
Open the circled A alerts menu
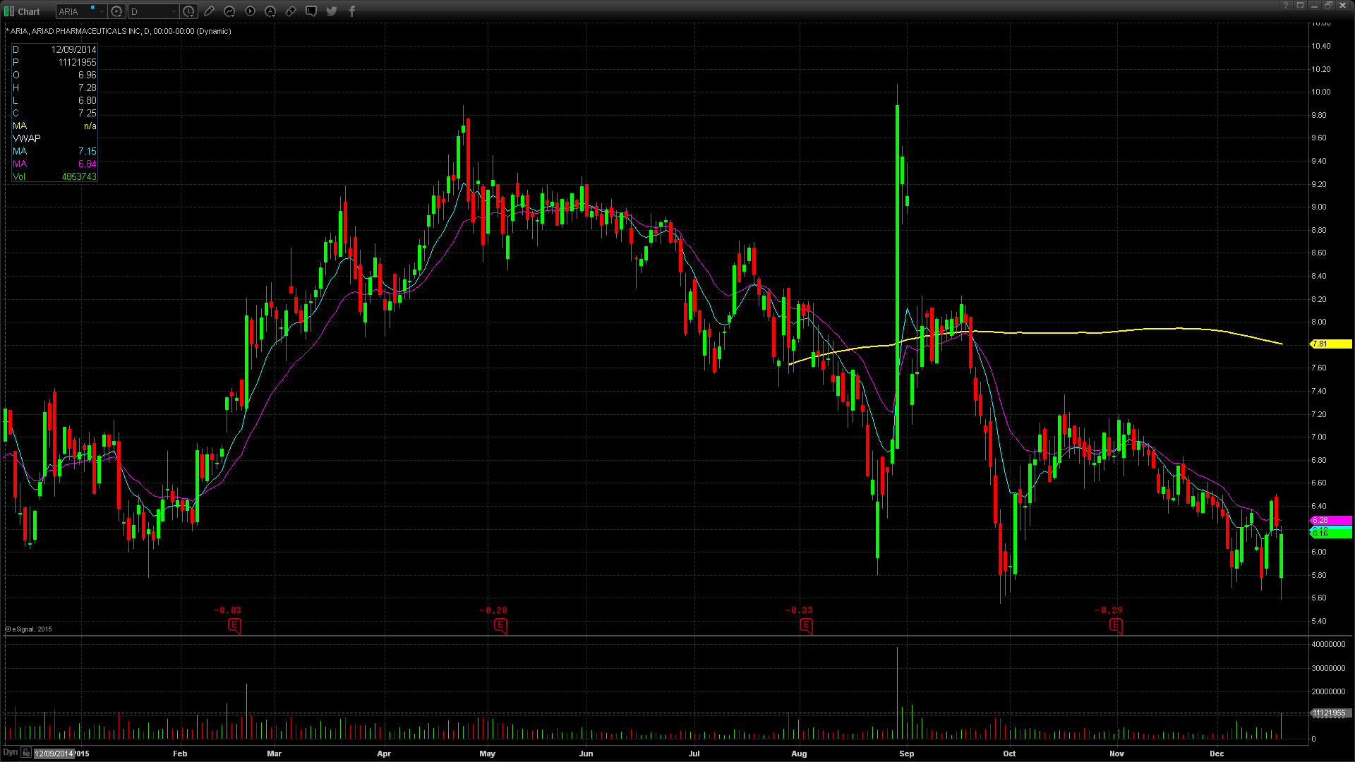point(270,11)
